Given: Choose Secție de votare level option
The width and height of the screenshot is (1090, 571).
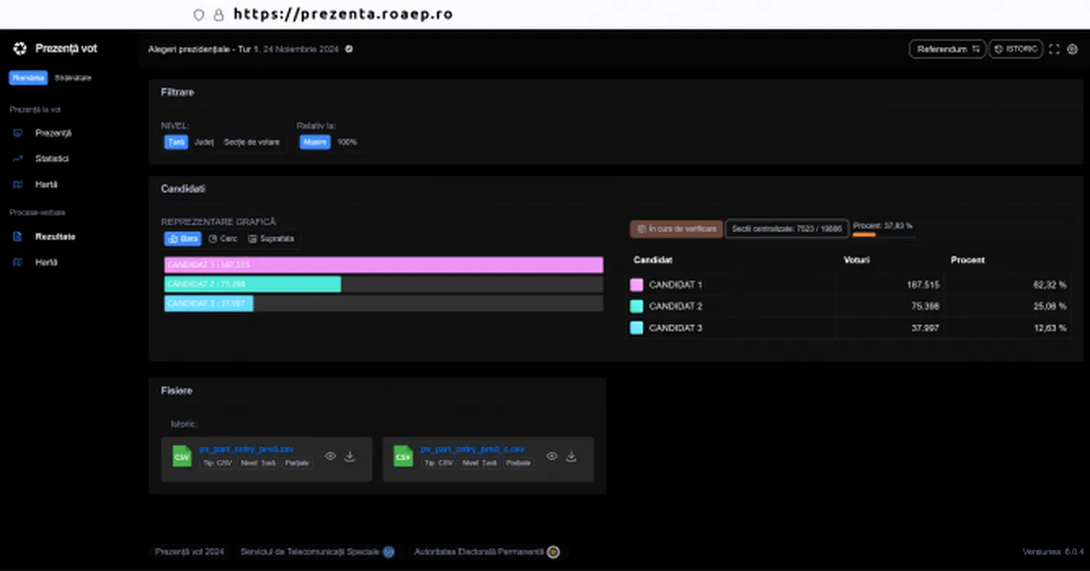Looking at the screenshot, I should 251,142.
